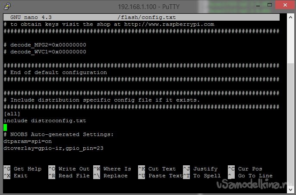Click the 'End of default configuration' line
Screen dimensions: 296x195
click(55, 73)
